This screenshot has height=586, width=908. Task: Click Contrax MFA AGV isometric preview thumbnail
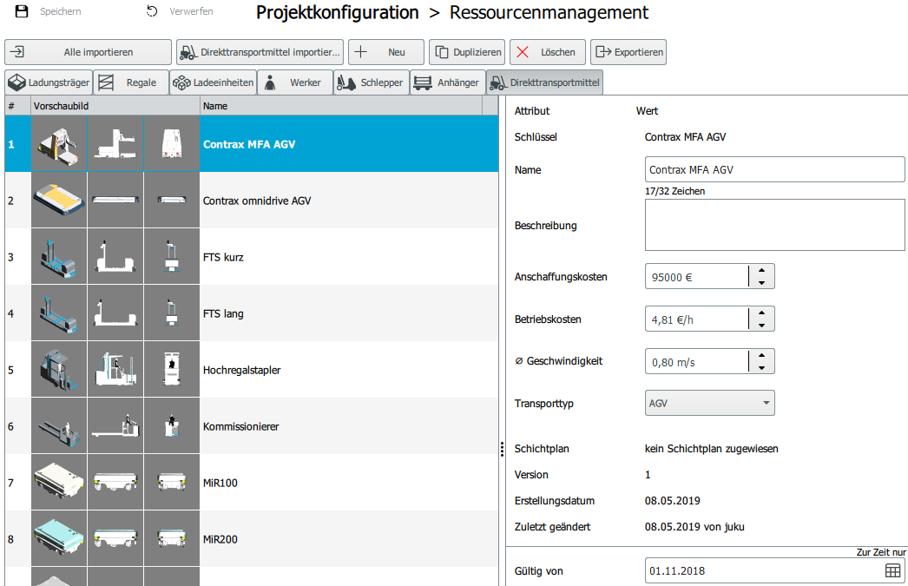pyautogui.click(x=58, y=143)
